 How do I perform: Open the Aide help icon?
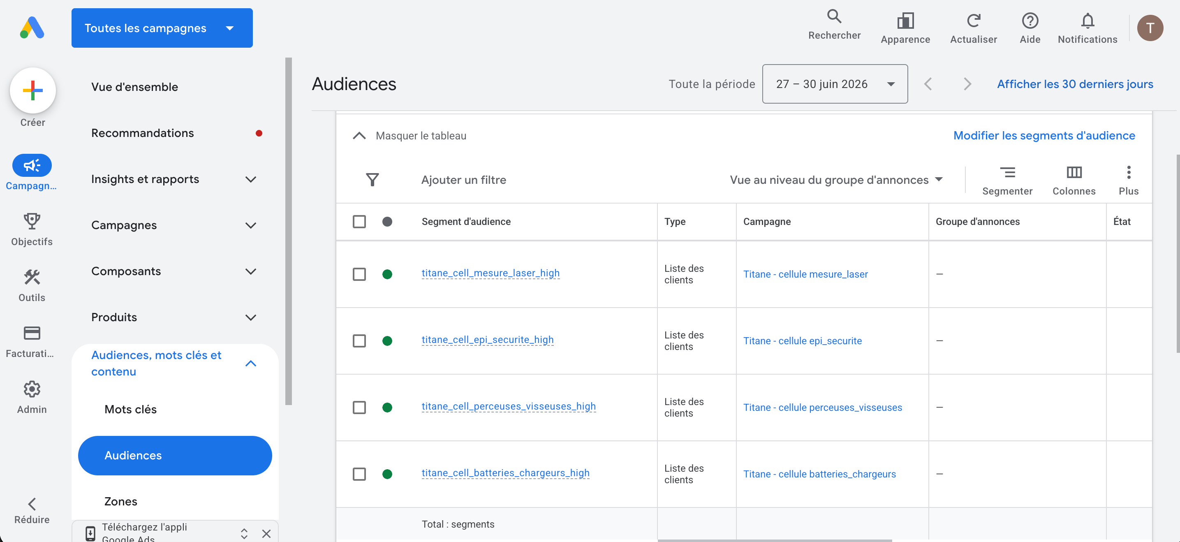click(1030, 21)
